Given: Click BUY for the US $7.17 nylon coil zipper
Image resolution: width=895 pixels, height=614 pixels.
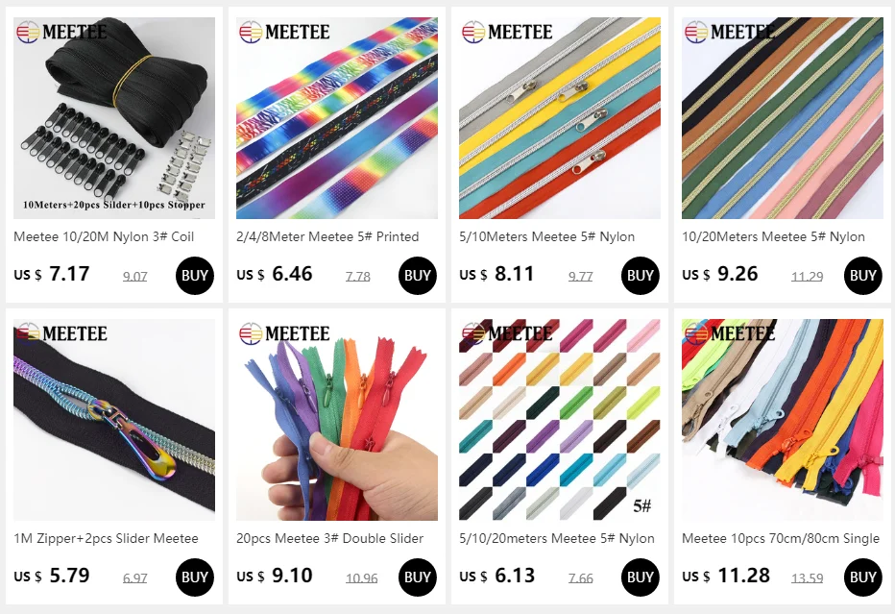Looking at the screenshot, I should [x=195, y=276].
